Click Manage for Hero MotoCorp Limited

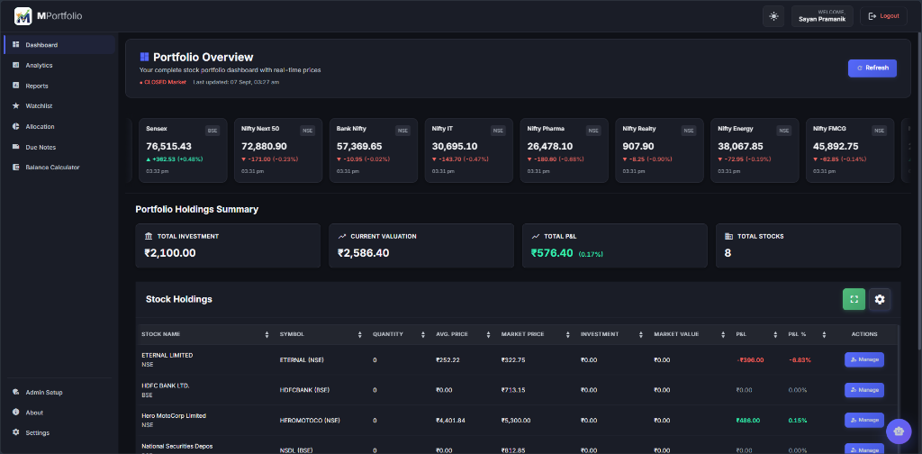point(864,421)
